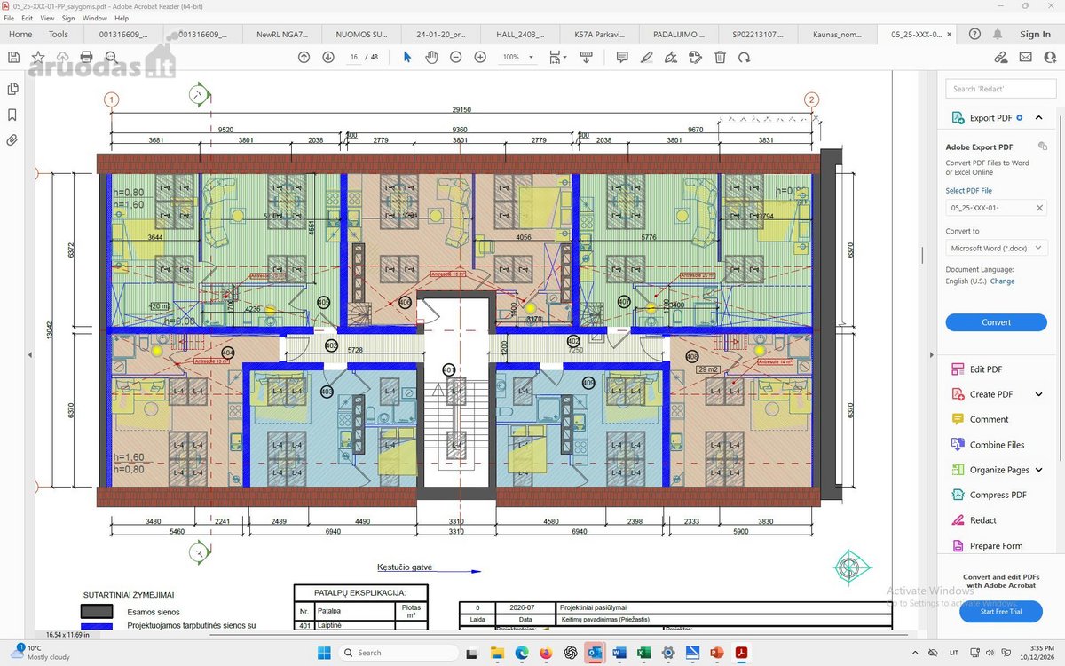Activate the Hand pan tool
The image size is (1065, 666).
point(431,57)
